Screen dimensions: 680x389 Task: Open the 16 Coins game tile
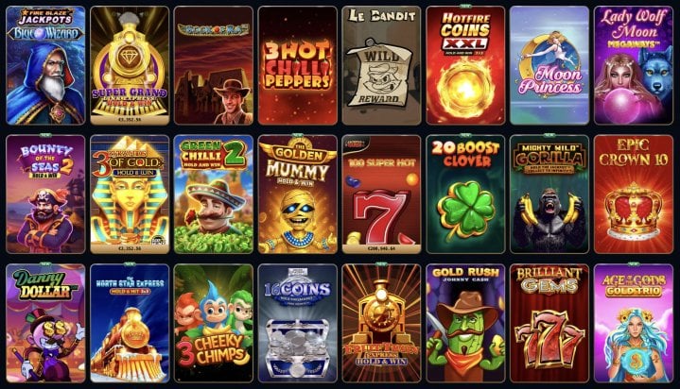[298, 323]
